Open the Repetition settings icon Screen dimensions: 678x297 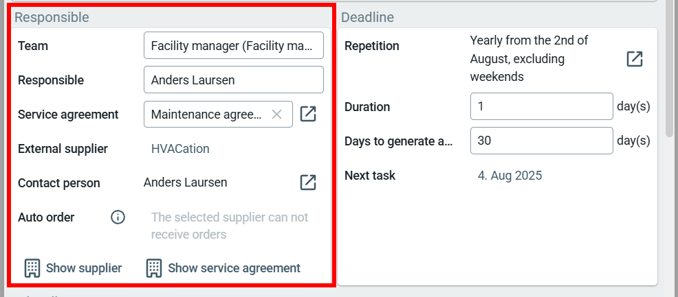[635, 59]
